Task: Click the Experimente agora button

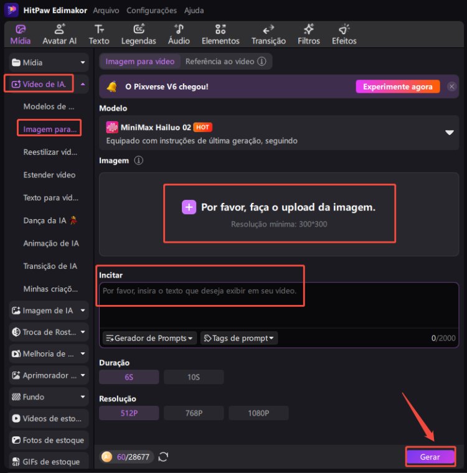Action: tap(397, 87)
